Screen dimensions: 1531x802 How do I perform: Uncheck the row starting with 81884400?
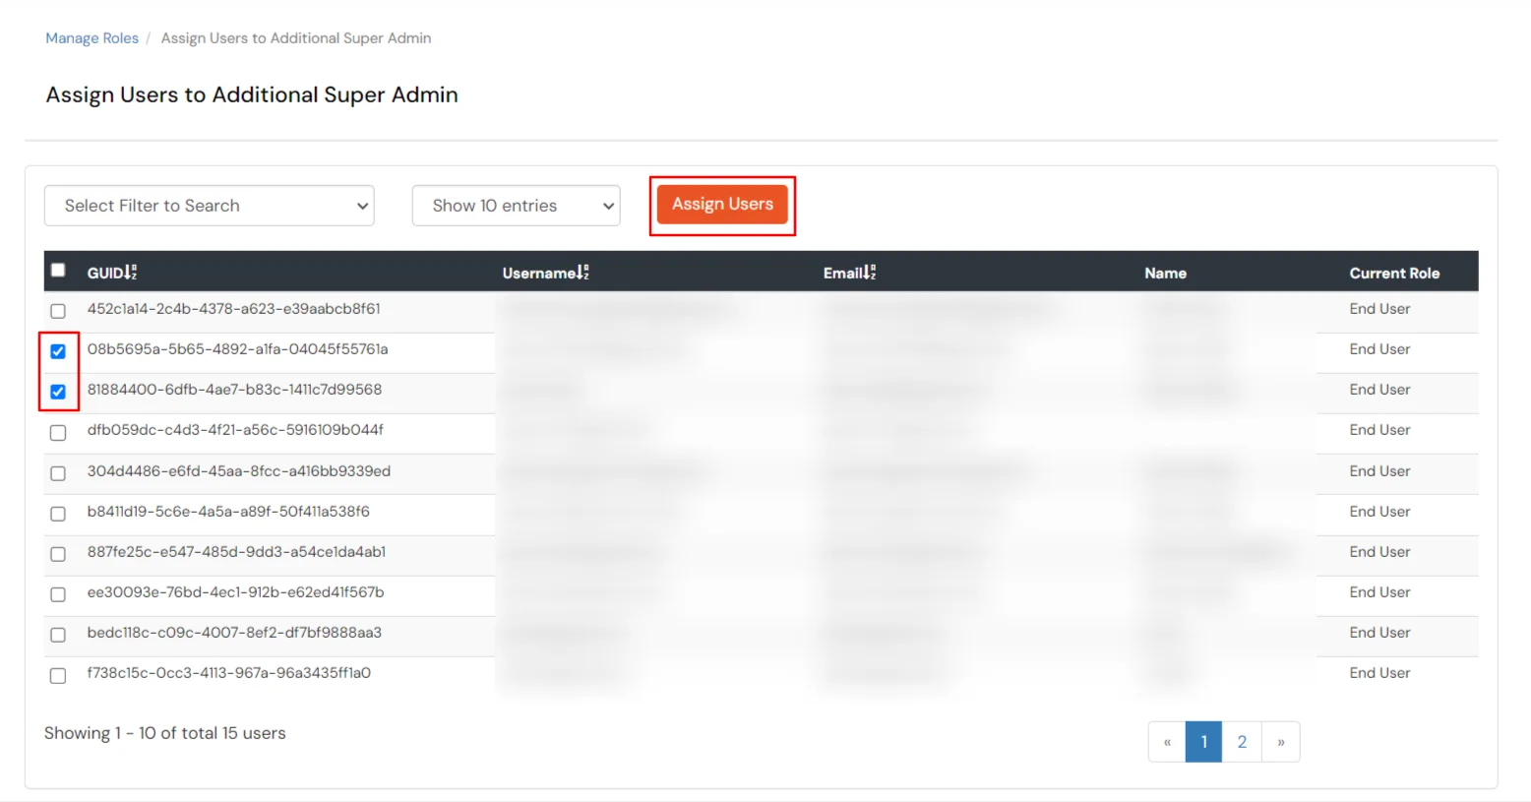pyautogui.click(x=57, y=392)
